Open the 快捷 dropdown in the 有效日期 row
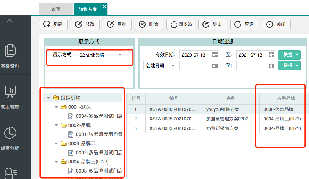Screen dimensions: 309x179 coord(289,55)
